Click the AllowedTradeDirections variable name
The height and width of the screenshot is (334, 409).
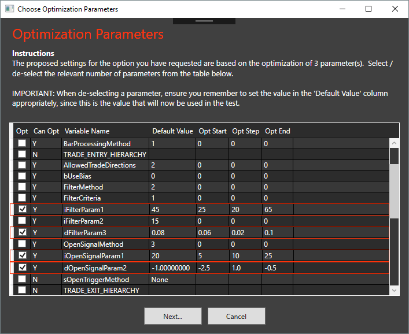[x=100, y=165]
